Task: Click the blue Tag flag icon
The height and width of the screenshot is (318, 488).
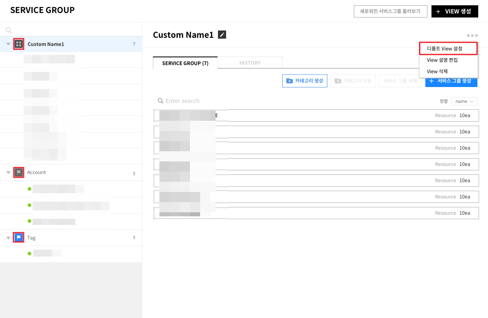Action: click(x=18, y=237)
